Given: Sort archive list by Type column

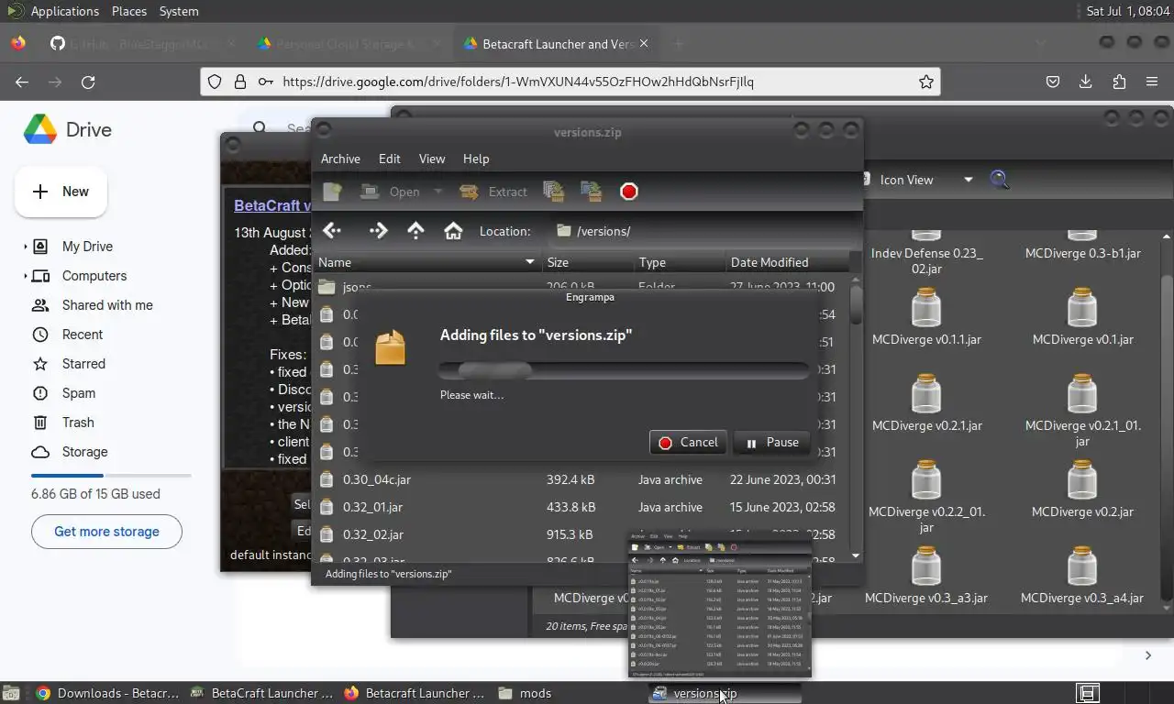Looking at the screenshot, I should click(680, 262).
